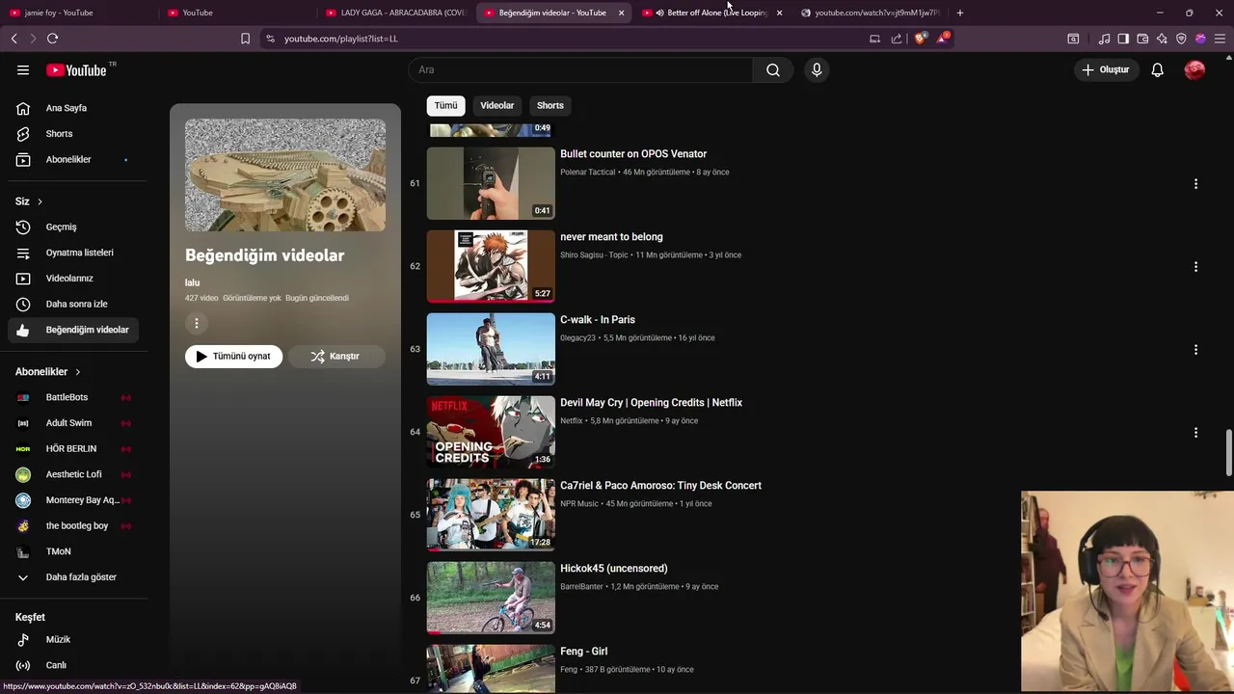Open Brave Shields lion icon
1234x694 pixels.
(919, 39)
